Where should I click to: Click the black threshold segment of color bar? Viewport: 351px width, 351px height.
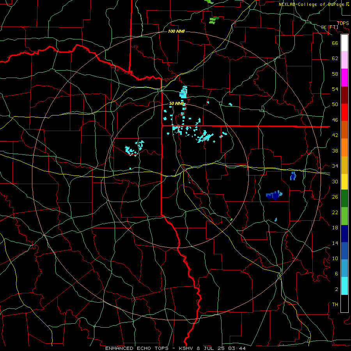(344, 303)
